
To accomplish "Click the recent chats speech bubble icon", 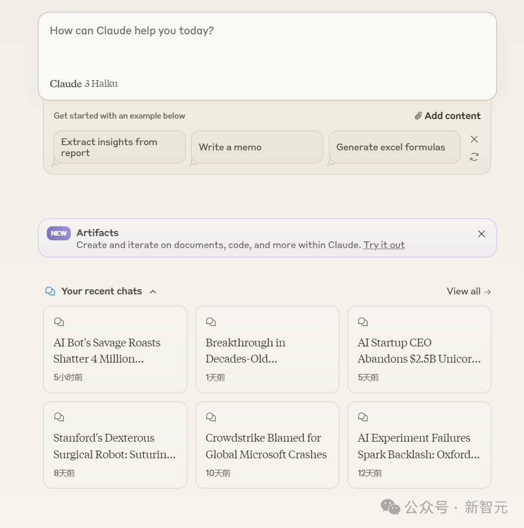I will (x=50, y=291).
